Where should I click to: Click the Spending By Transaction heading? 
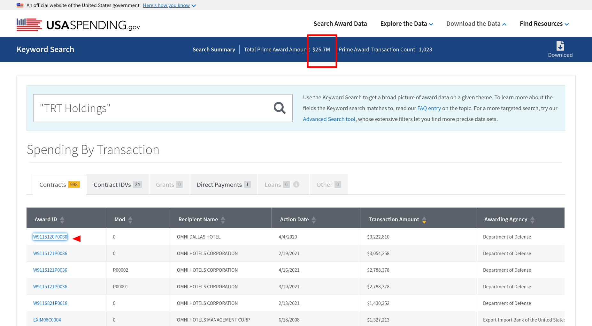[93, 150]
